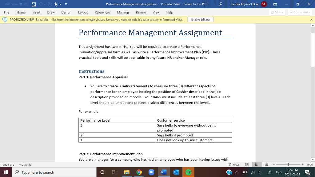
Task: Switch to the References ribbon tab
Action: tap(102, 12)
